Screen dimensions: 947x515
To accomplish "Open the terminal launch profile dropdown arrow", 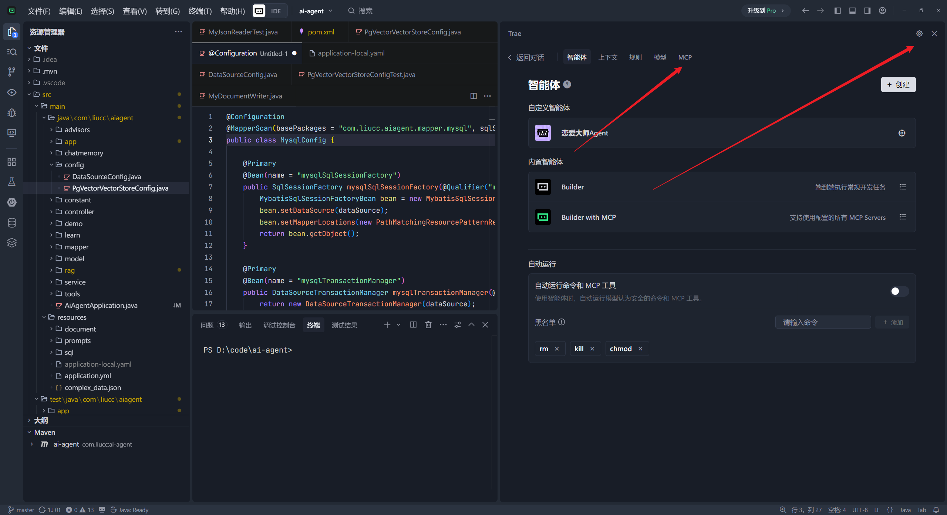I will 398,325.
